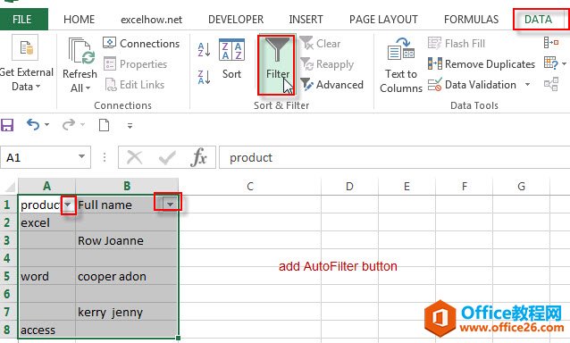570x343 pixels.
Task: Sort ascending A to Z icon
Action: 204,49
